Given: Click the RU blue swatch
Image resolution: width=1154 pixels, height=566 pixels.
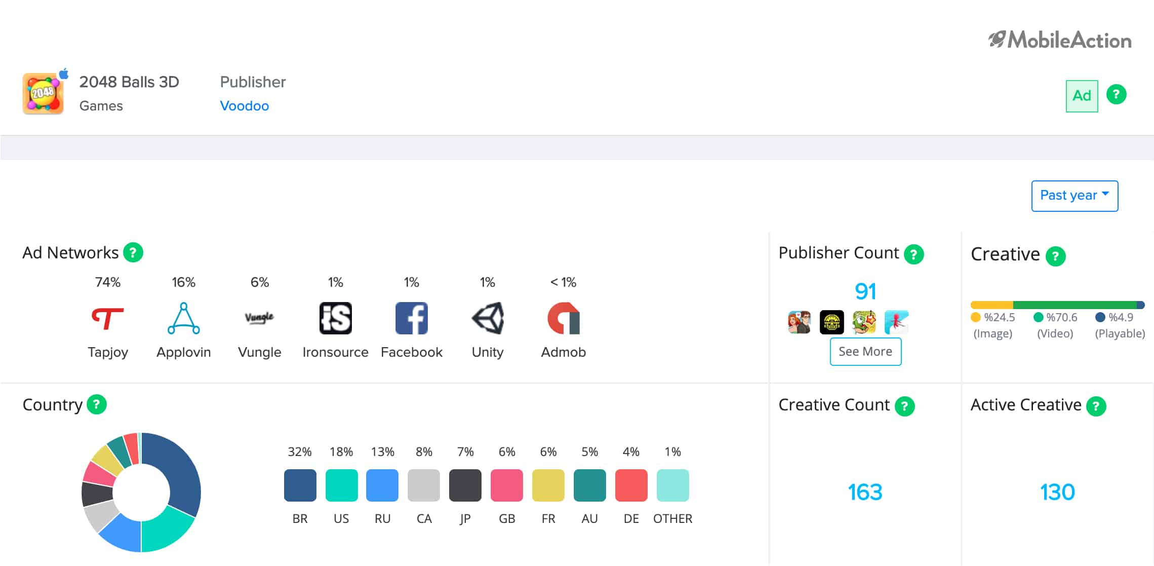Looking at the screenshot, I should [x=382, y=485].
